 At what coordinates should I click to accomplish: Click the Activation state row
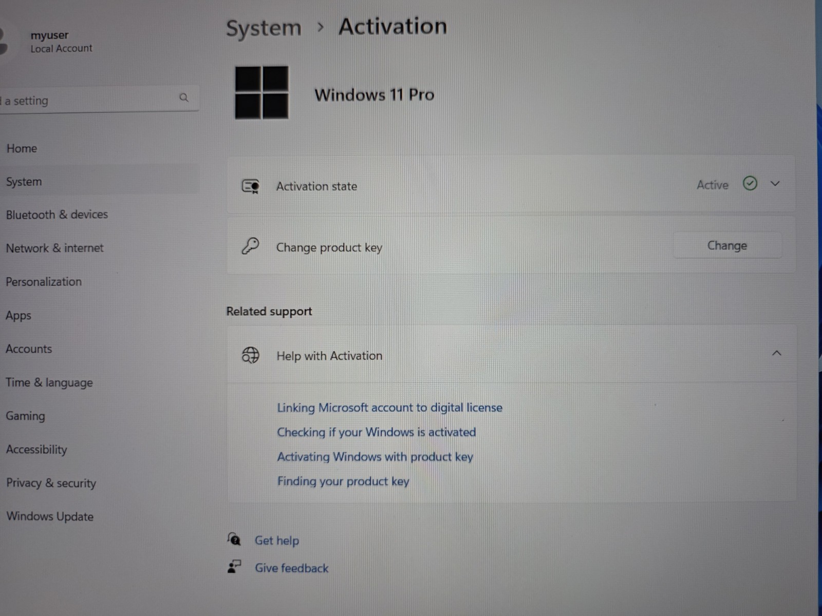[x=511, y=184]
